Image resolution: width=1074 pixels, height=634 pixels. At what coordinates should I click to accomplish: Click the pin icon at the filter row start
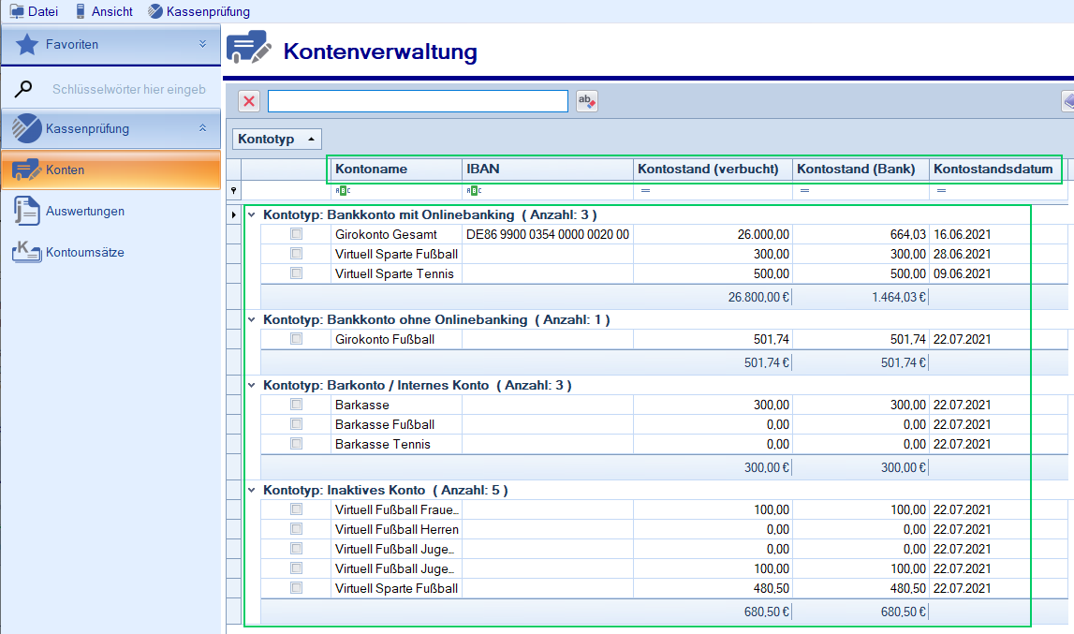coord(234,189)
